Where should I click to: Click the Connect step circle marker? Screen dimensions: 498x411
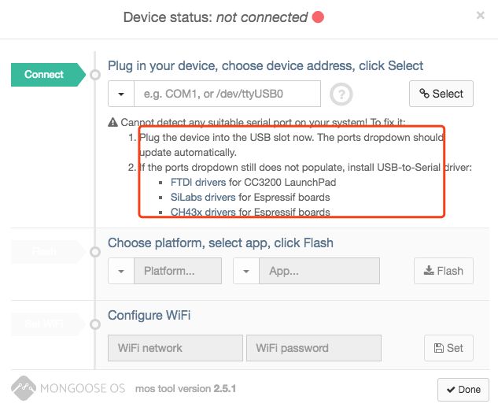tap(95, 75)
